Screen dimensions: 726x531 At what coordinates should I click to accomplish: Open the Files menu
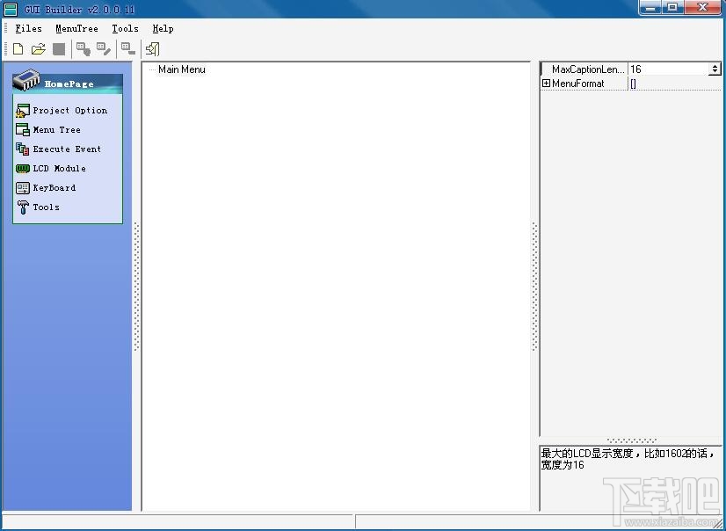point(28,29)
